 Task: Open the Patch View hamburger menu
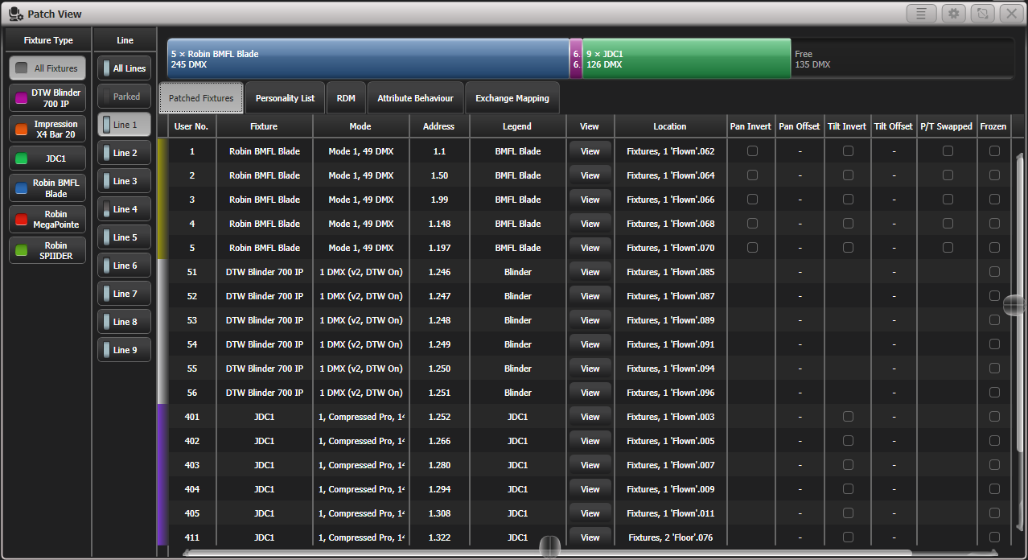(920, 14)
